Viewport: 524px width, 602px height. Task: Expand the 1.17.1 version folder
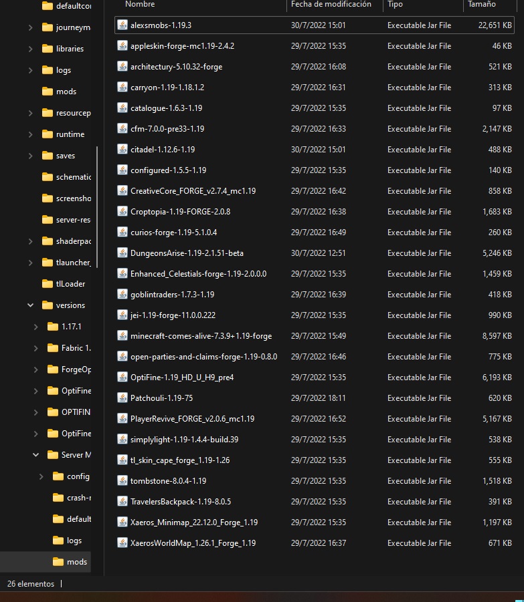(x=35, y=327)
